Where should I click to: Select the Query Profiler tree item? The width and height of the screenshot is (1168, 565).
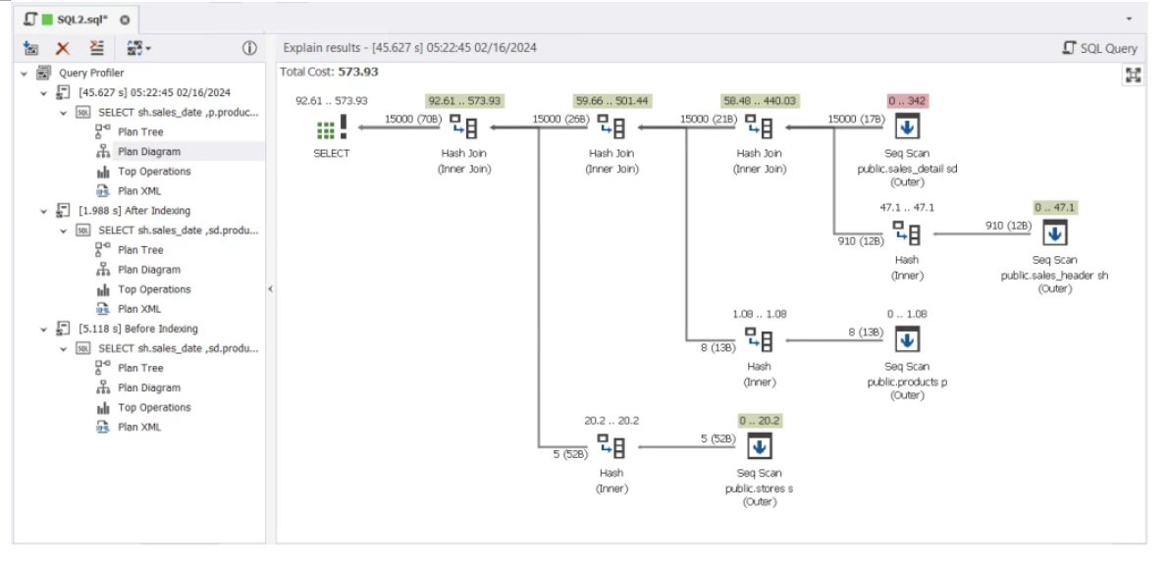[x=91, y=73]
